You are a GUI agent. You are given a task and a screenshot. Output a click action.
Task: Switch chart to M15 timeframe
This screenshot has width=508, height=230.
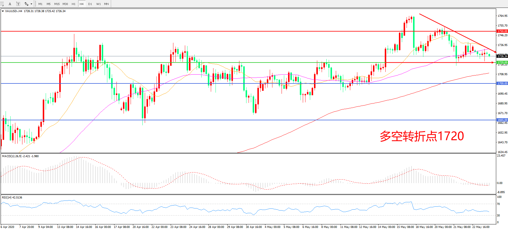point(57,4)
